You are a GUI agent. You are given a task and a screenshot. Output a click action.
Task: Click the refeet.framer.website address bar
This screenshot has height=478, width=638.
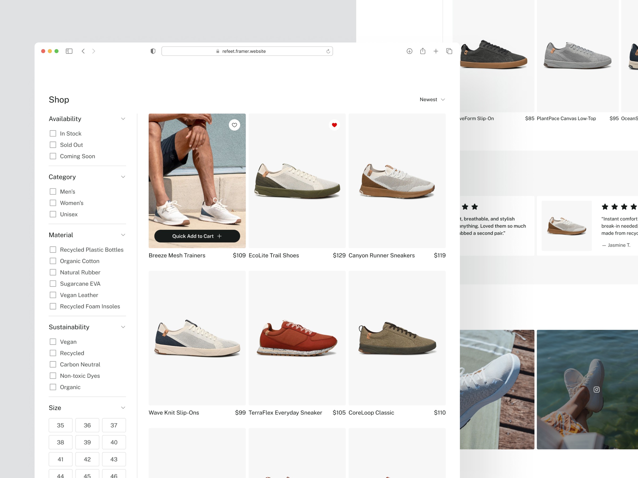(244, 51)
